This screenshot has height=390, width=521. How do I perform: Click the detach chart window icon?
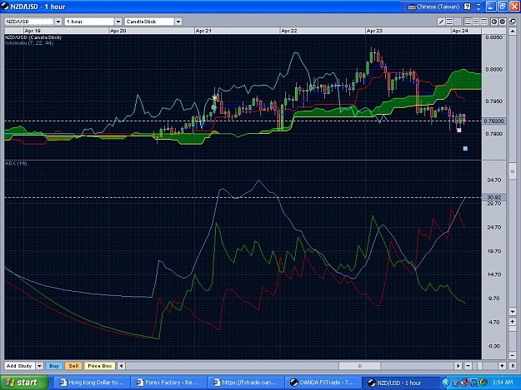pos(513,22)
